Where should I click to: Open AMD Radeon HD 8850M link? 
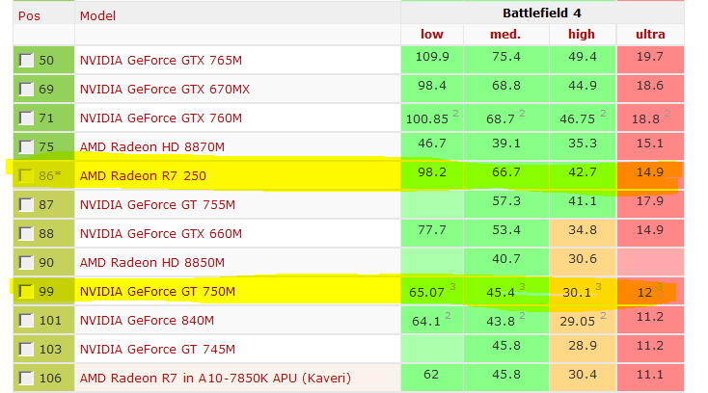click(152, 262)
